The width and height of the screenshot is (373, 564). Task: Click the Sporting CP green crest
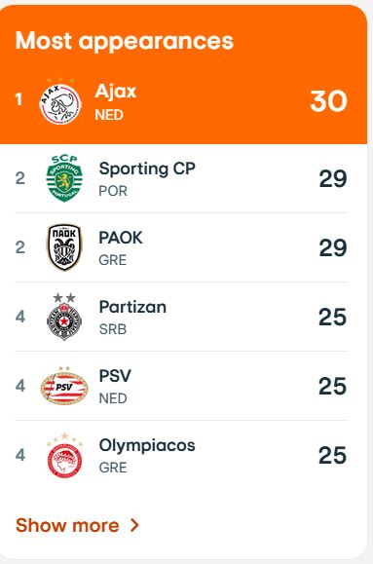pos(64,178)
